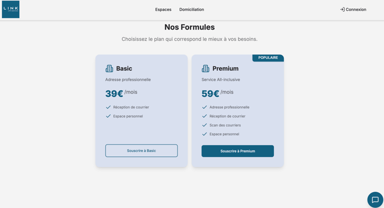This screenshot has height=208, width=384.
Task: Click the Premium plan title
Action: coord(225,68)
